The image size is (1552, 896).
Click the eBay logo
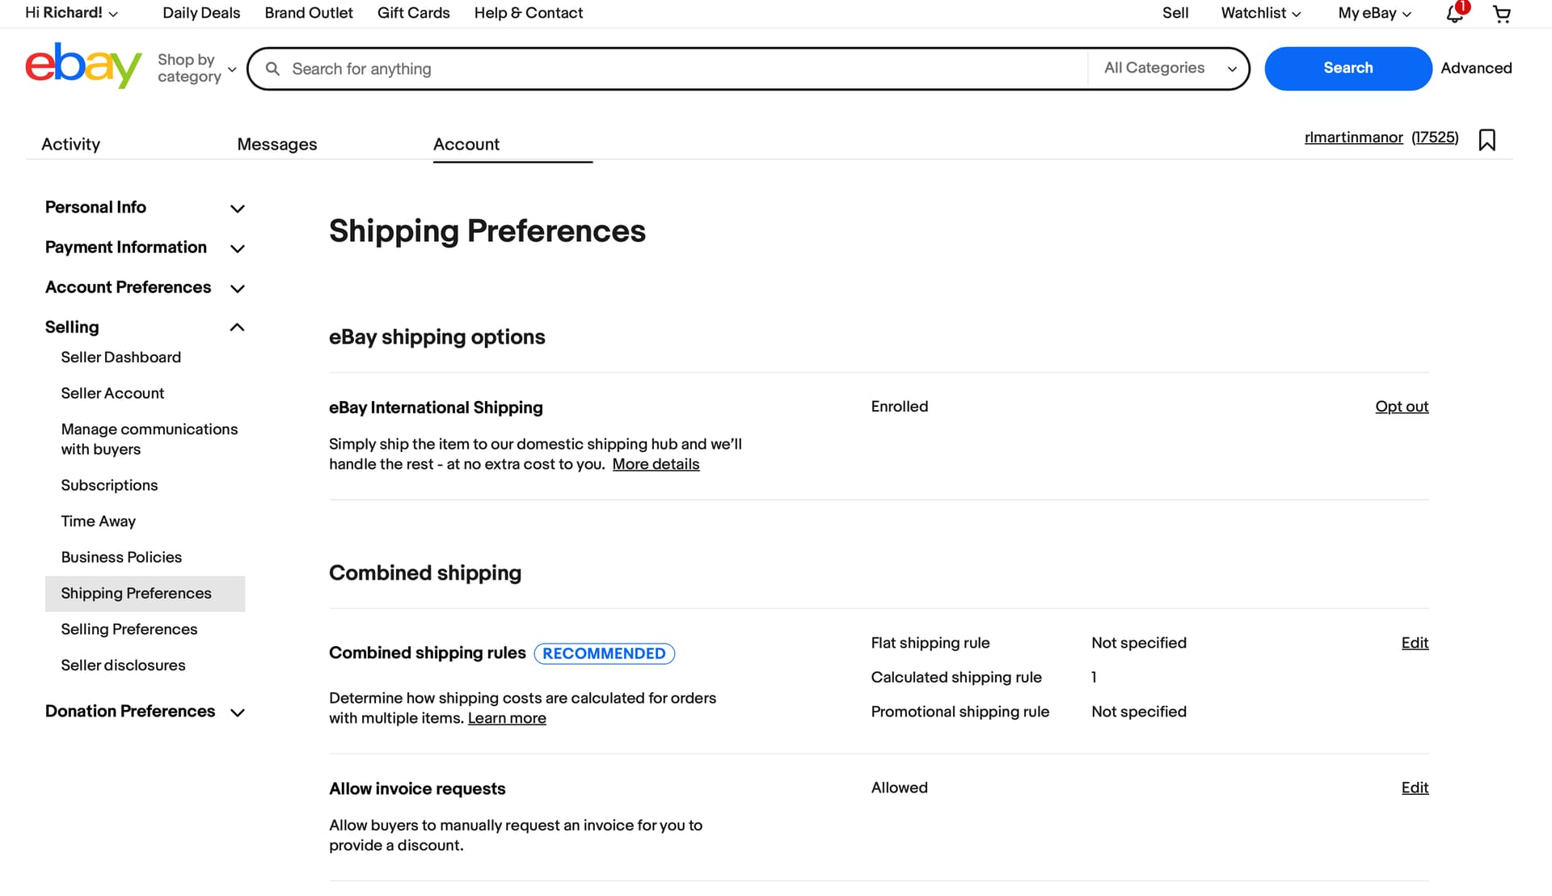tap(83, 66)
